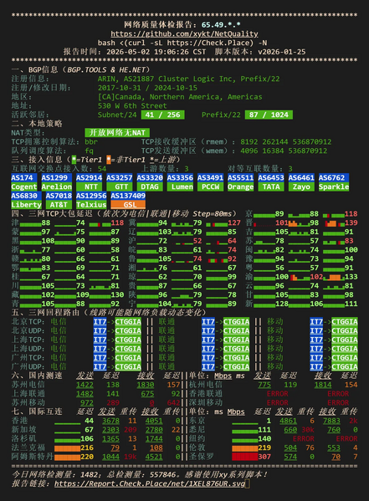Click the red 307 latency for 圣保罗

point(264,457)
